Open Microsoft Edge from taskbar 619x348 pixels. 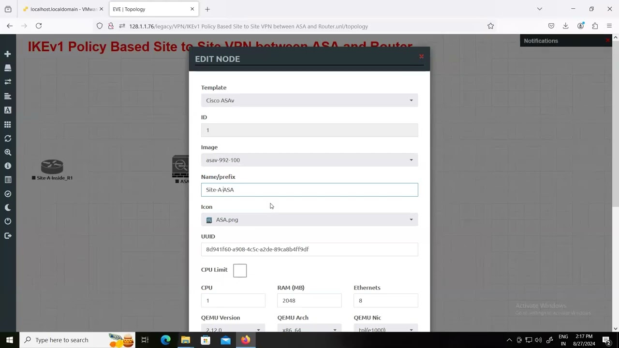tap(165, 340)
